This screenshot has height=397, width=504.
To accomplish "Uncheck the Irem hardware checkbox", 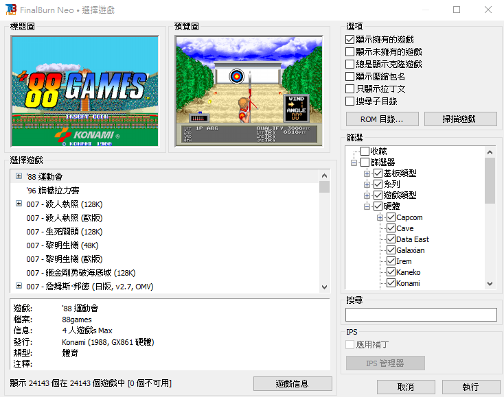I will coord(391,261).
